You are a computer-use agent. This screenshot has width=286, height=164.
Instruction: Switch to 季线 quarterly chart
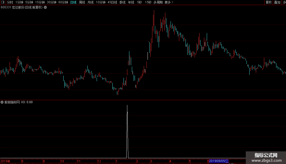pyautogui.click(x=122, y=2)
